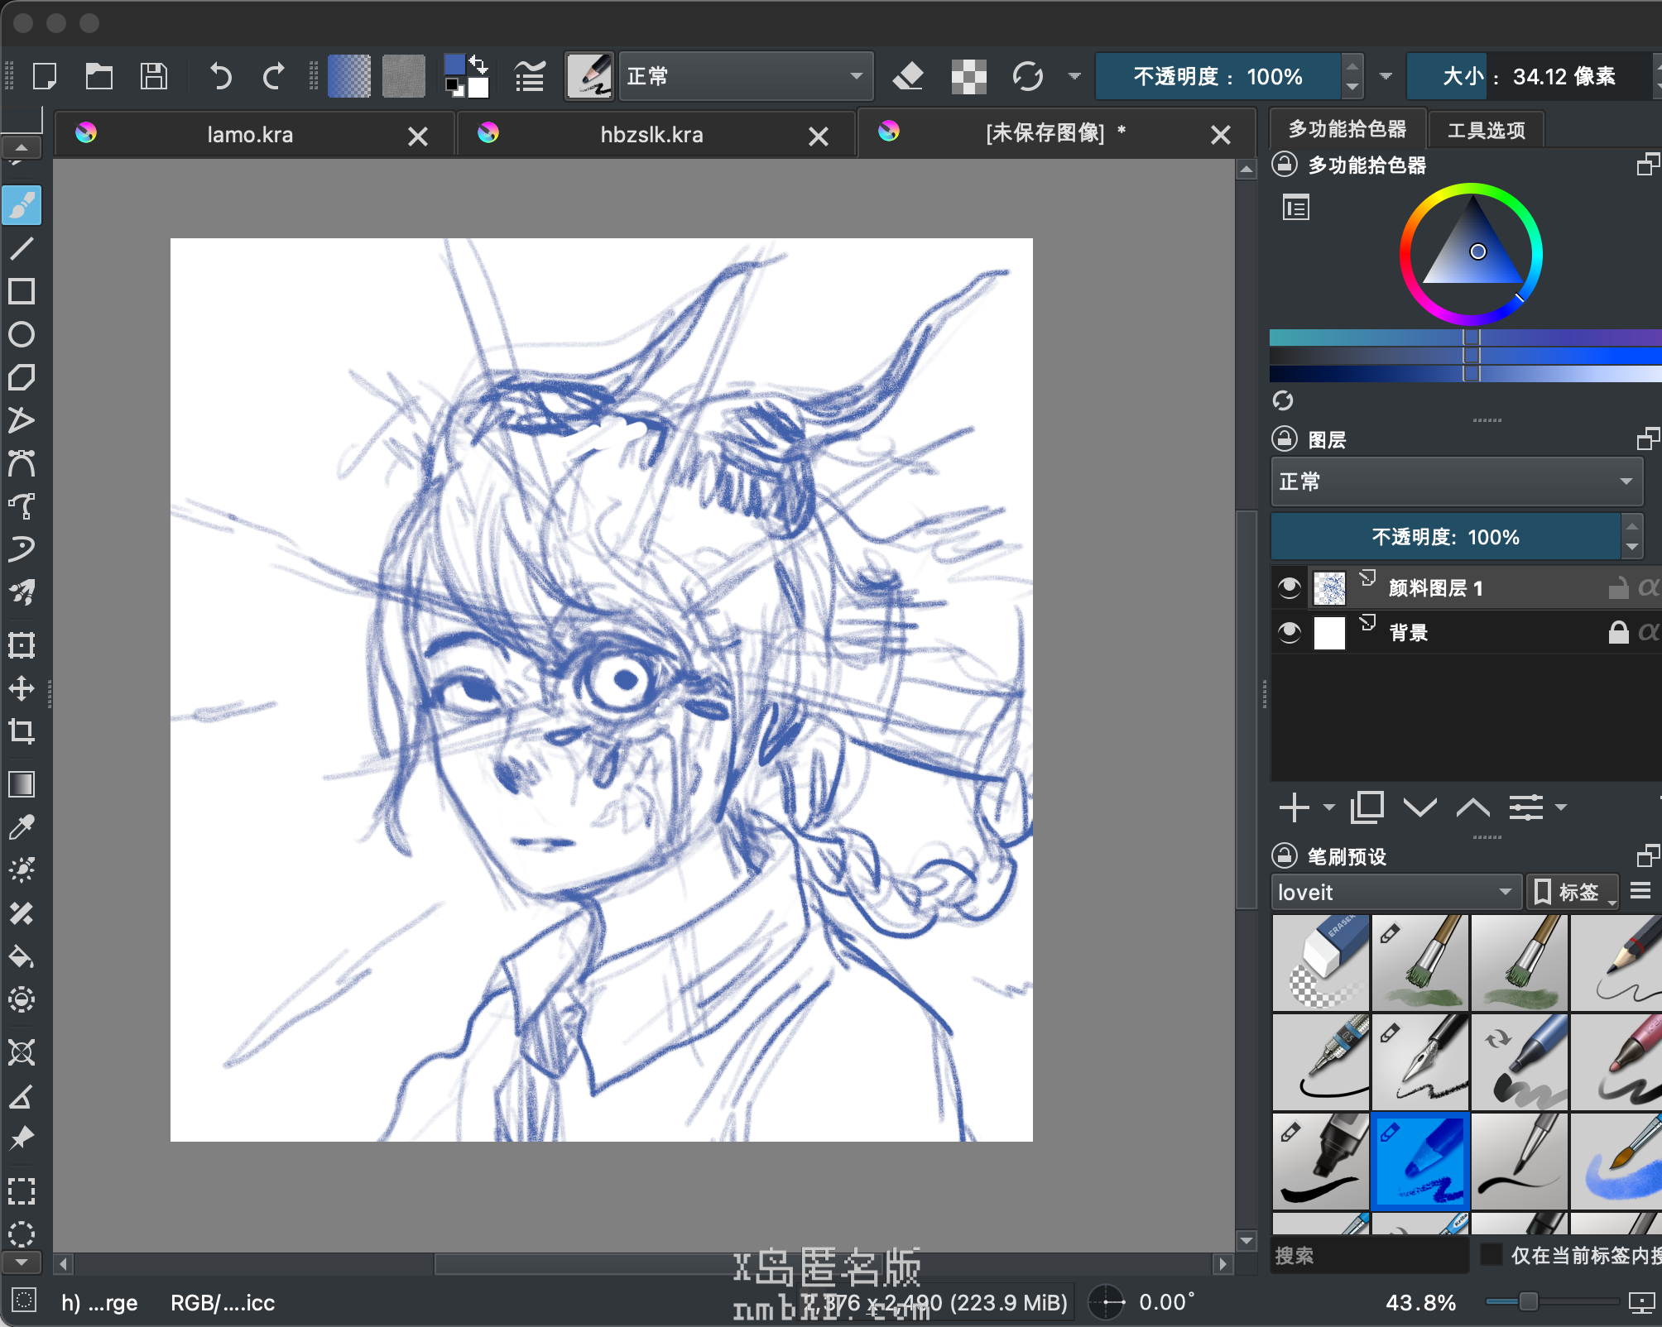Expand the loveit brush tag dropdown
This screenshot has width=1662, height=1327.
point(1395,892)
